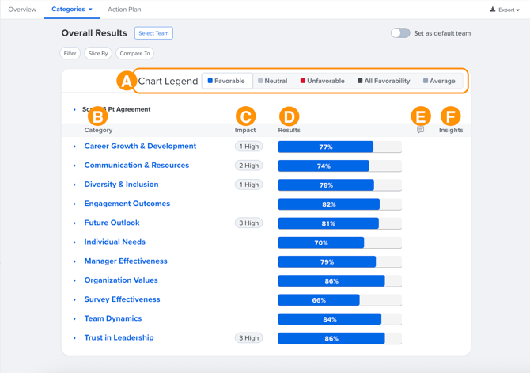Click the comments speech bubble column icon
This screenshot has width=530, height=373.
pyautogui.click(x=420, y=130)
